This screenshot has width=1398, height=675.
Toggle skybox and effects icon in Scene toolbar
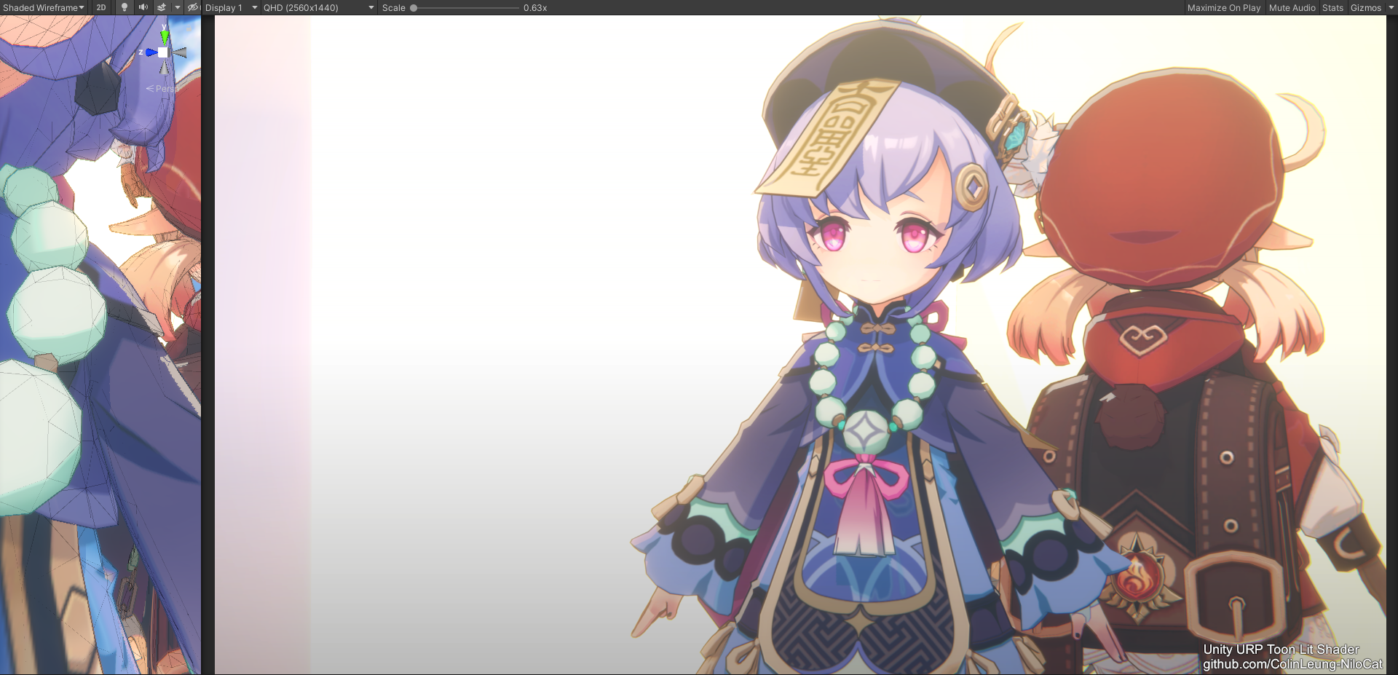(x=162, y=7)
